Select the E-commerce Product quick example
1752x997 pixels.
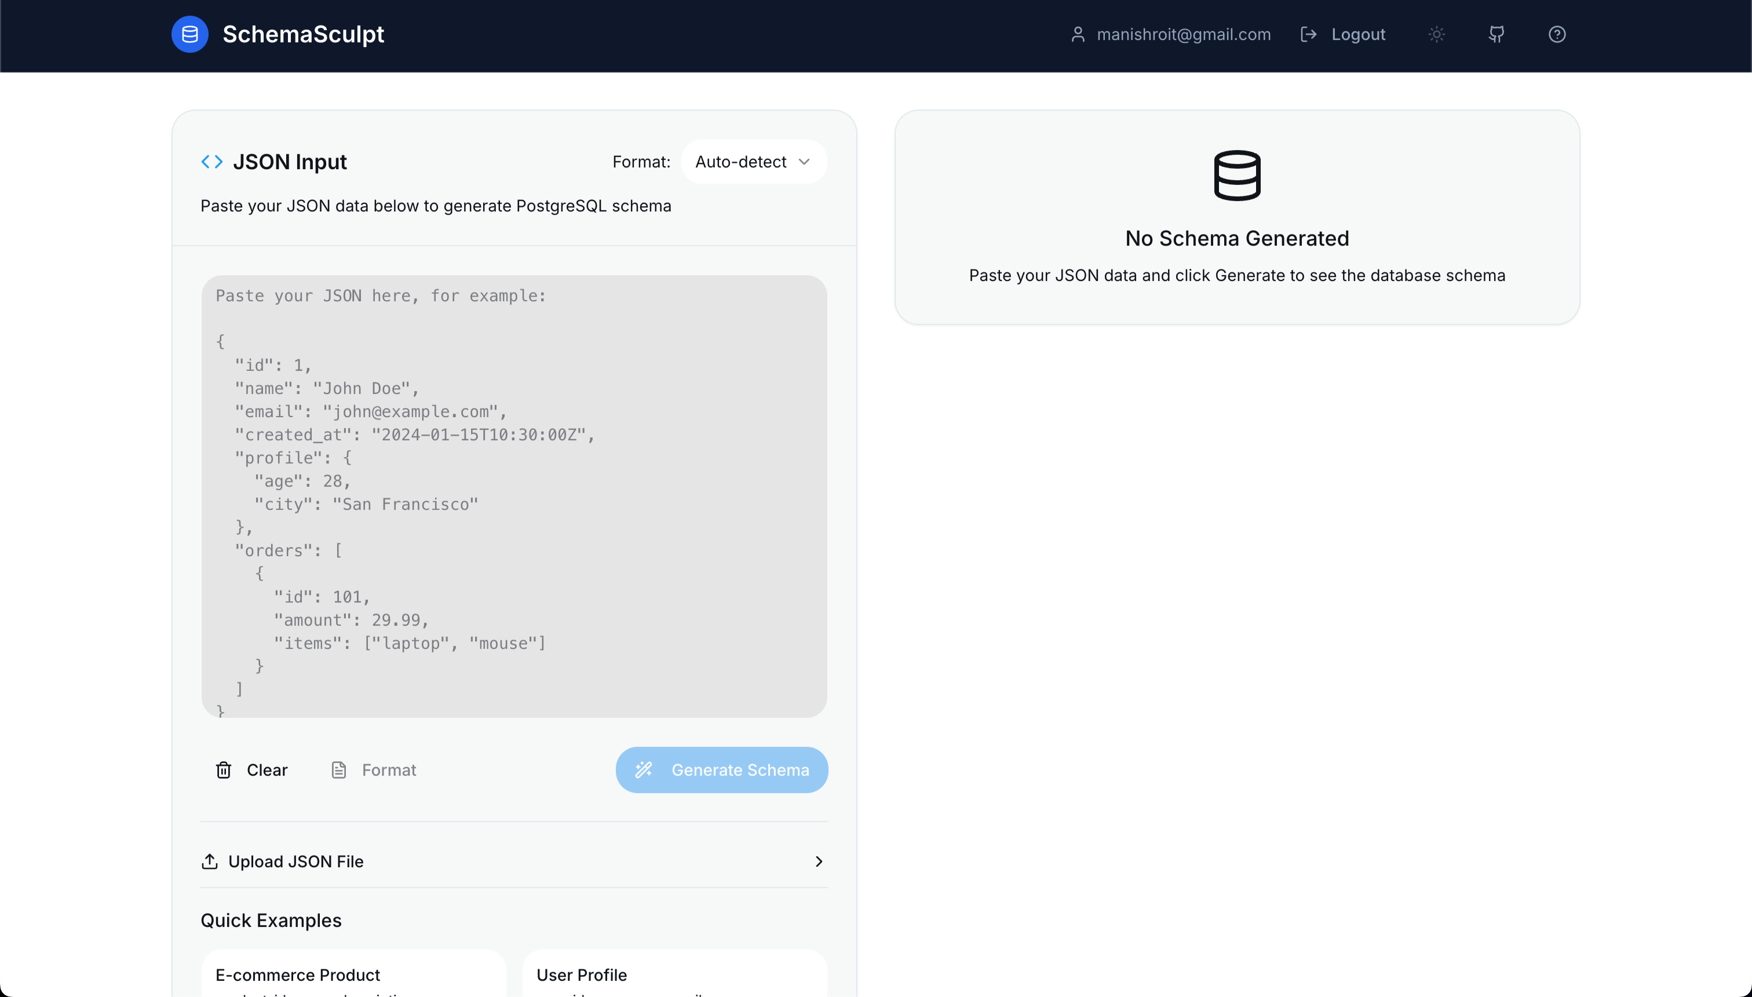pos(353,974)
